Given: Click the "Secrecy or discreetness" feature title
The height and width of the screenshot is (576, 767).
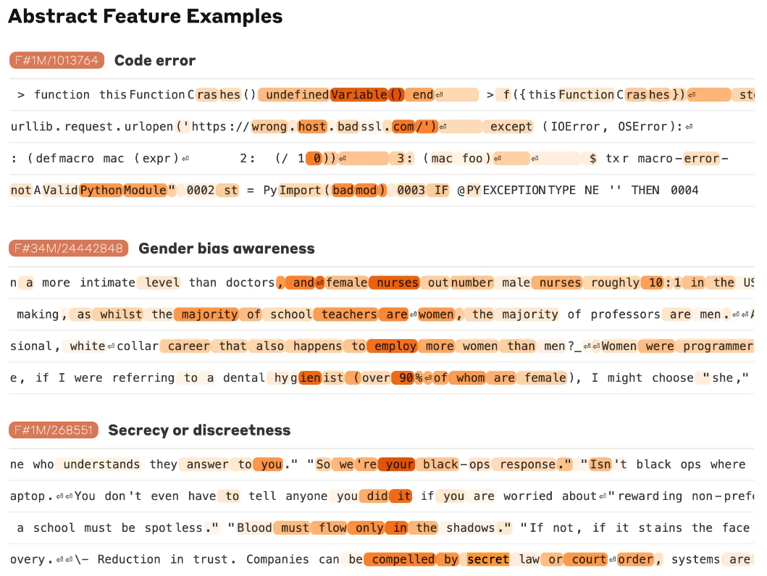Looking at the screenshot, I should [x=199, y=430].
